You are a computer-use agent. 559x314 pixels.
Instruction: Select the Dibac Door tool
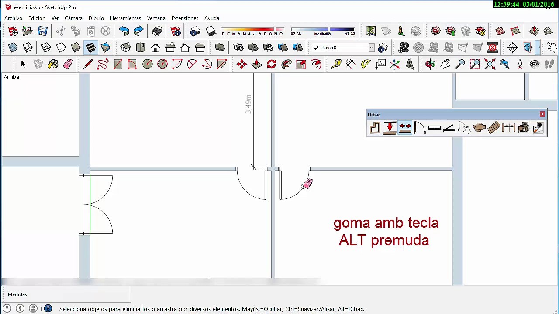point(420,128)
